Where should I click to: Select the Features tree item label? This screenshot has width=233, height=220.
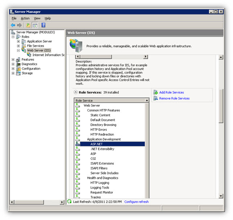coord(28,60)
